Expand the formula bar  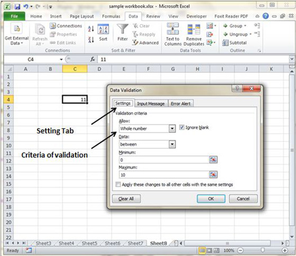292,59
